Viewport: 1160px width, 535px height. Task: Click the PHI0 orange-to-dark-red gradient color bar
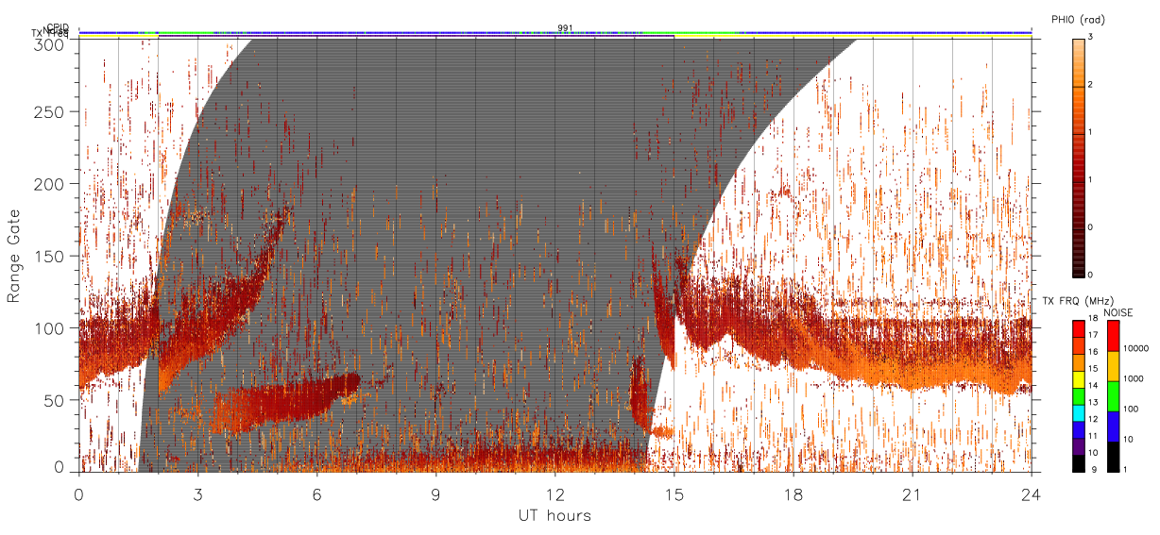click(1078, 157)
